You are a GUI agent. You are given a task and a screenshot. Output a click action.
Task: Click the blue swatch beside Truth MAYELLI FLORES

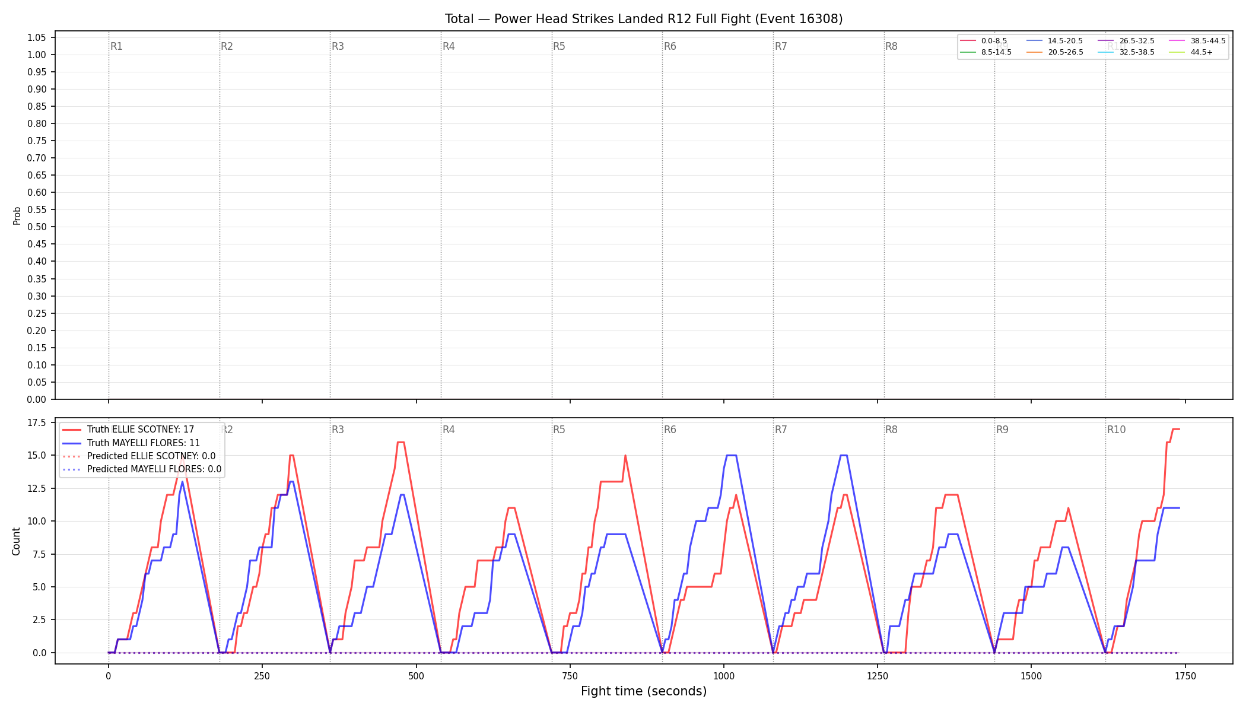pos(71,443)
